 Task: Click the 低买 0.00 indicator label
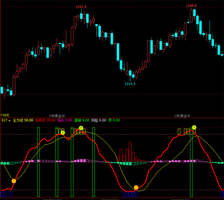[65, 120]
